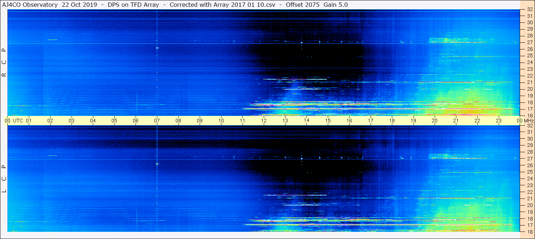Click the 07 hour label on the UTC time axis
535x239 pixels.
157,121
